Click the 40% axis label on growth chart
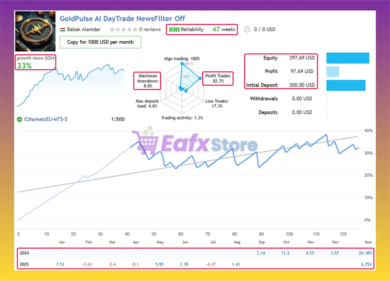This screenshot has height=281, width=390. (368, 131)
